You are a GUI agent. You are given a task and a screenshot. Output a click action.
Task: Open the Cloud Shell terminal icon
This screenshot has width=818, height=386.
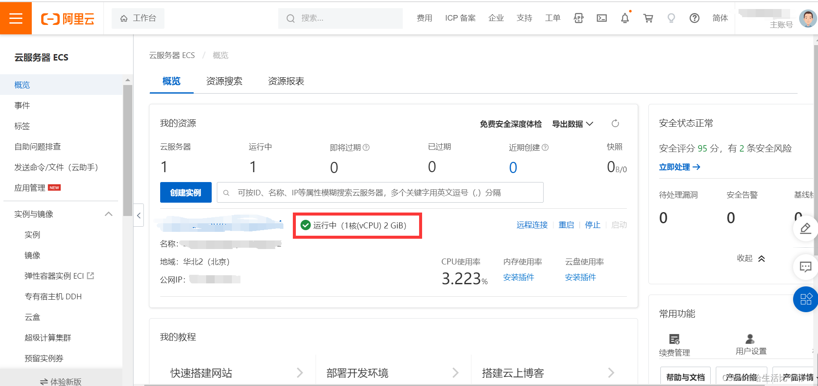point(602,18)
